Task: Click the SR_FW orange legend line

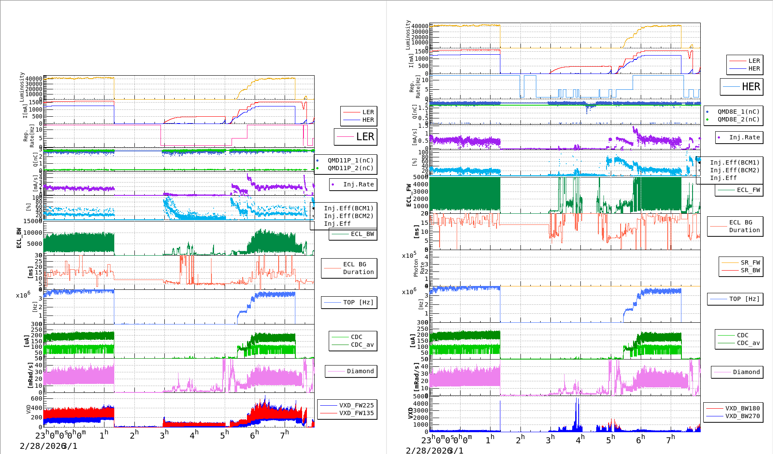Action: [730, 263]
